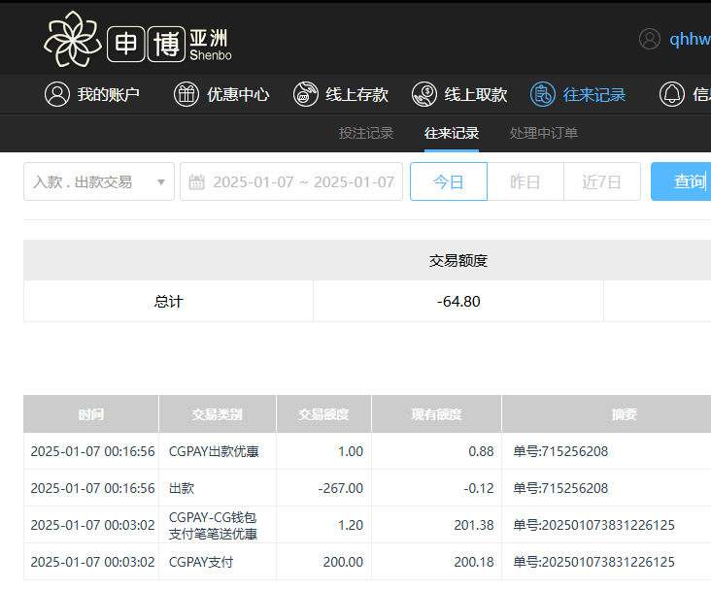Click the 优惠中心 gift icon
Screen dimensions: 711x589
point(186,94)
